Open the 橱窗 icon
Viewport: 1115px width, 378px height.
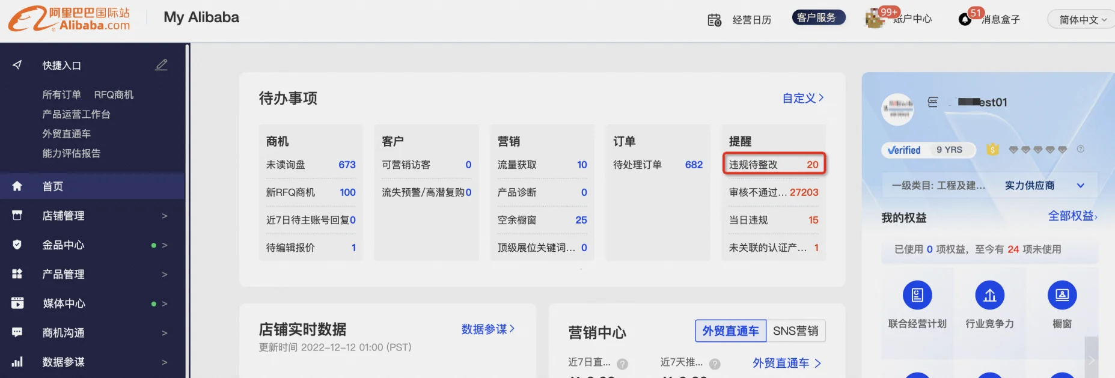(x=1062, y=295)
